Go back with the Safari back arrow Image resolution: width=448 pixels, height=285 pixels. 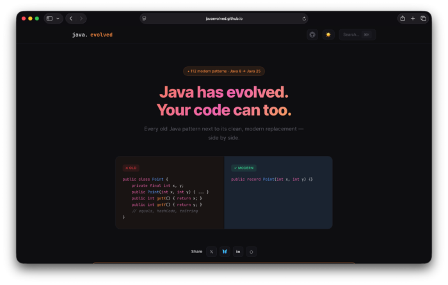71,19
